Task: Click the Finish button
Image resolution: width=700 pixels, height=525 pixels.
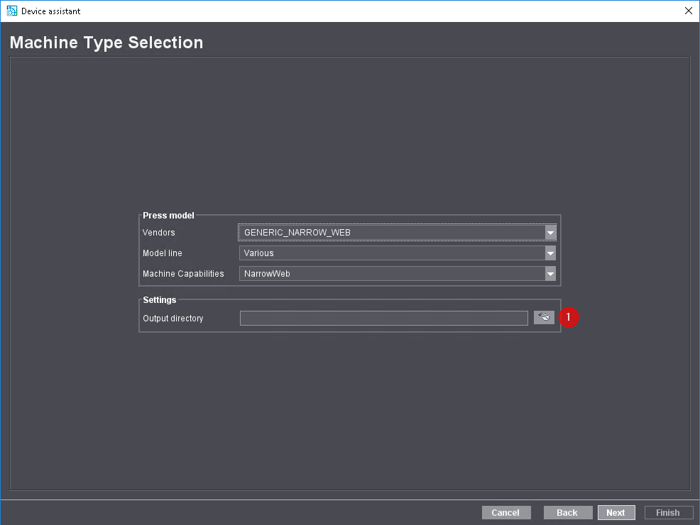Action: pos(668,512)
